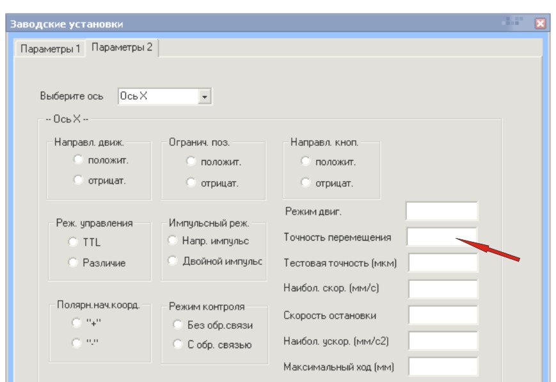Image resolution: width=556 pixels, height=382 pixels.
Task: Click the Режим двиг. input field
Action: tap(441, 211)
